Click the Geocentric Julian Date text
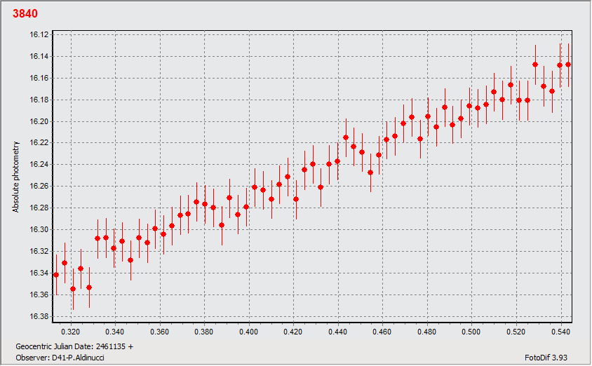 click(x=74, y=346)
